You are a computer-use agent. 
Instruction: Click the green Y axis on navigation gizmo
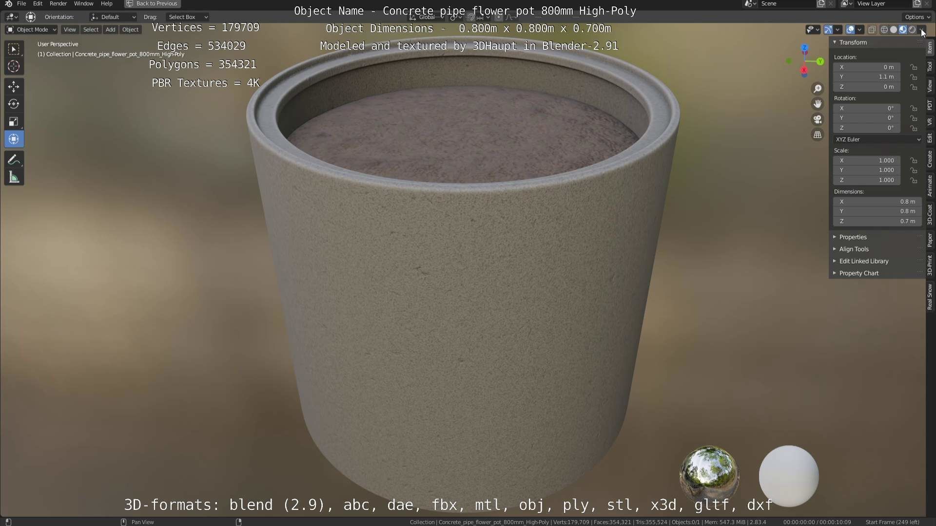[x=820, y=61]
